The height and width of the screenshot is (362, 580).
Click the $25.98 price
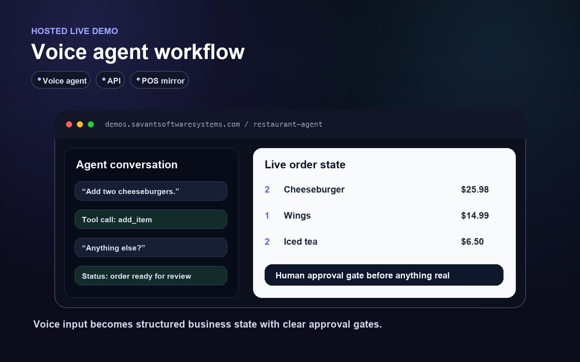click(x=475, y=190)
